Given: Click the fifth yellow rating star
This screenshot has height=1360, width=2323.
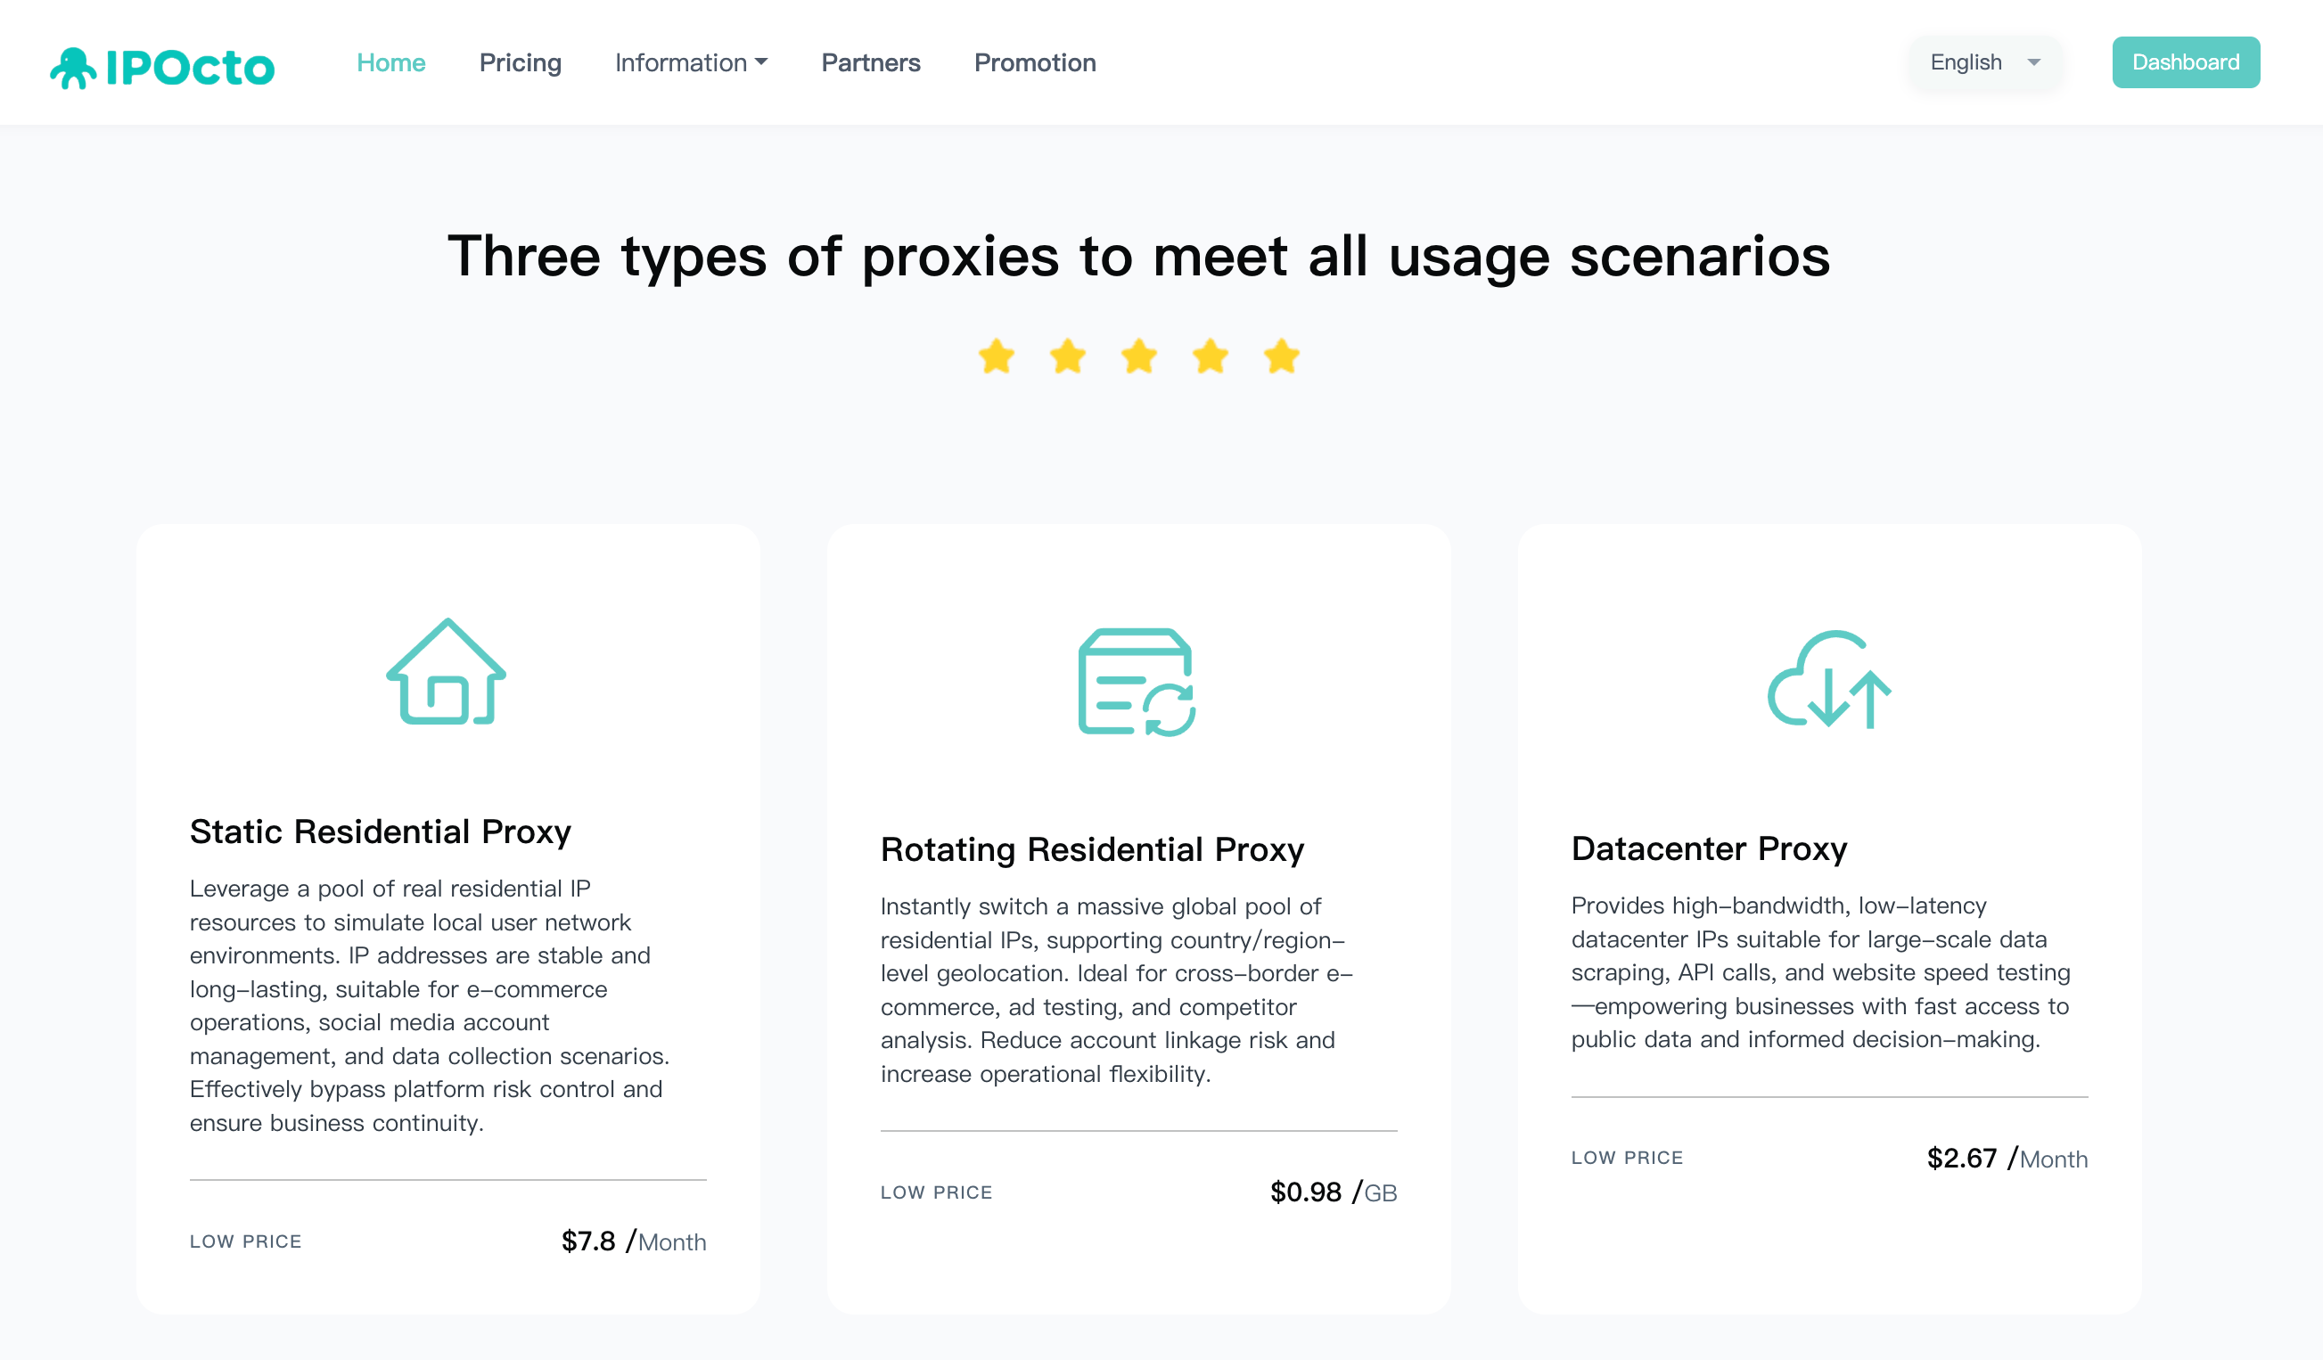Looking at the screenshot, I should 1281,356.
